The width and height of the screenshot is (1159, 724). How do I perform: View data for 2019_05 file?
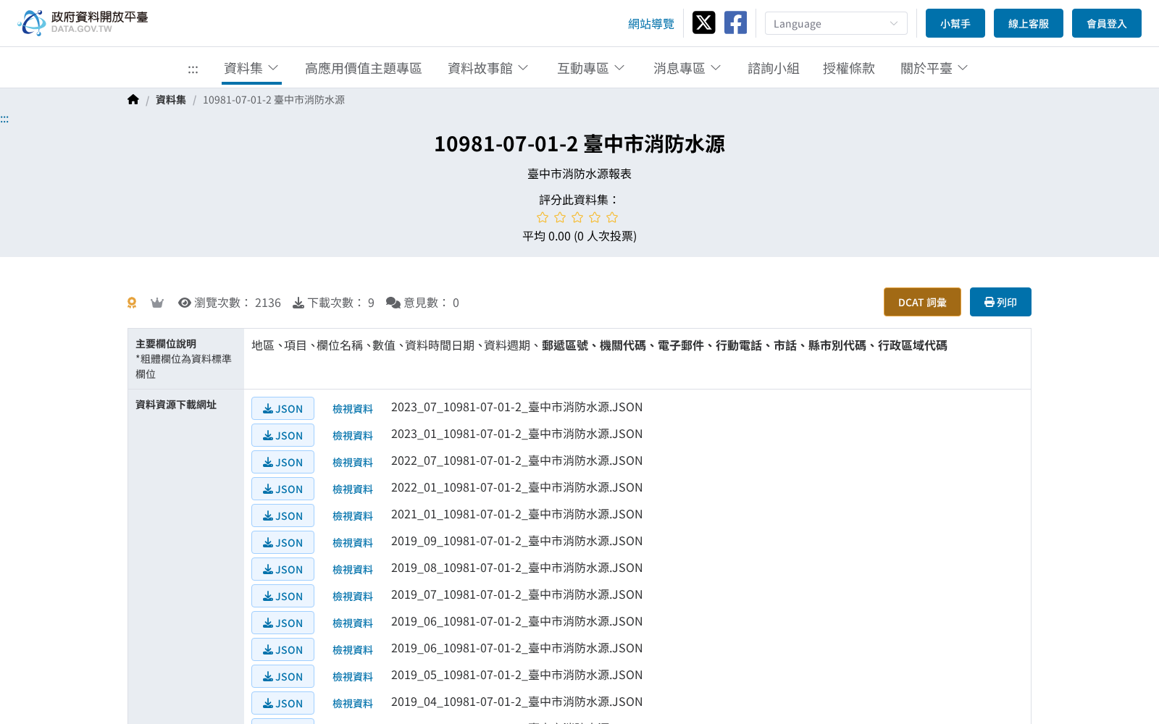pyautogui.click(x=353, y=677)
